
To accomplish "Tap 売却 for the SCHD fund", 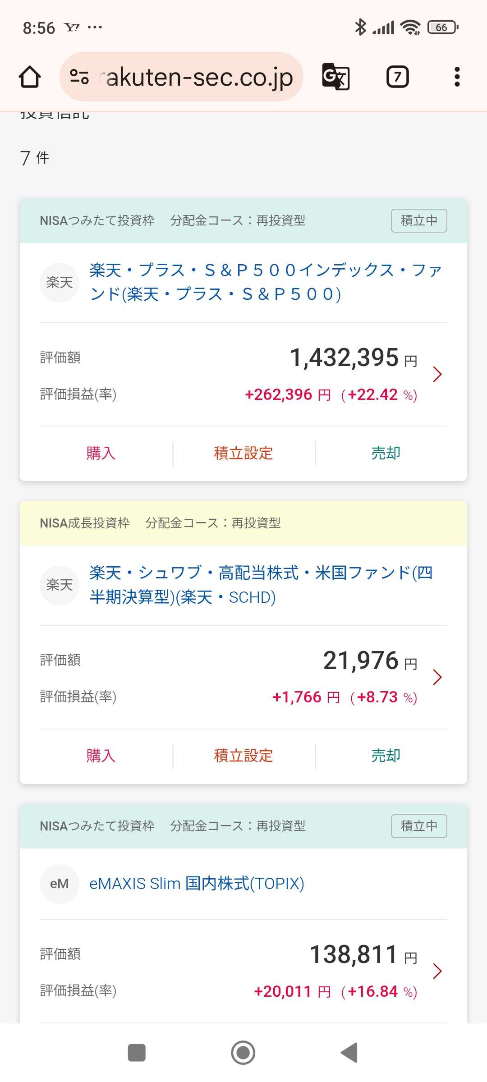I will (x=386, y=756).
